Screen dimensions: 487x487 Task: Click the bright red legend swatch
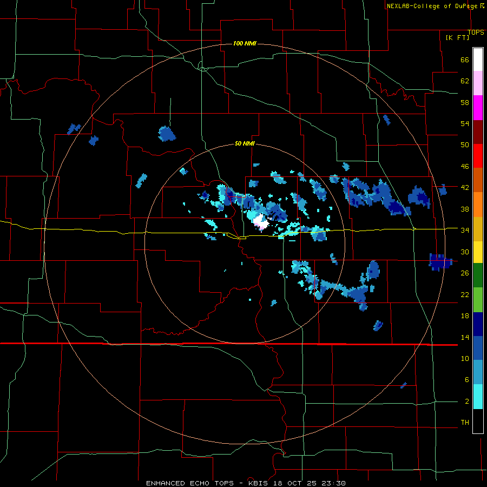(478, 156)
